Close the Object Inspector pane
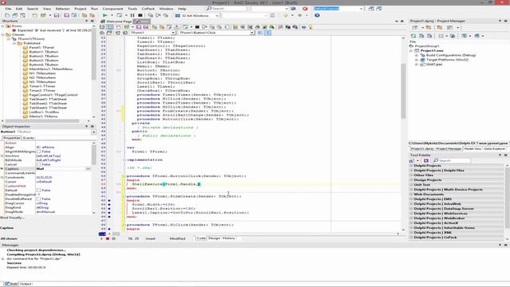This screenshot has height=287, width=510. pyautogui.click(x=92, y=126)
